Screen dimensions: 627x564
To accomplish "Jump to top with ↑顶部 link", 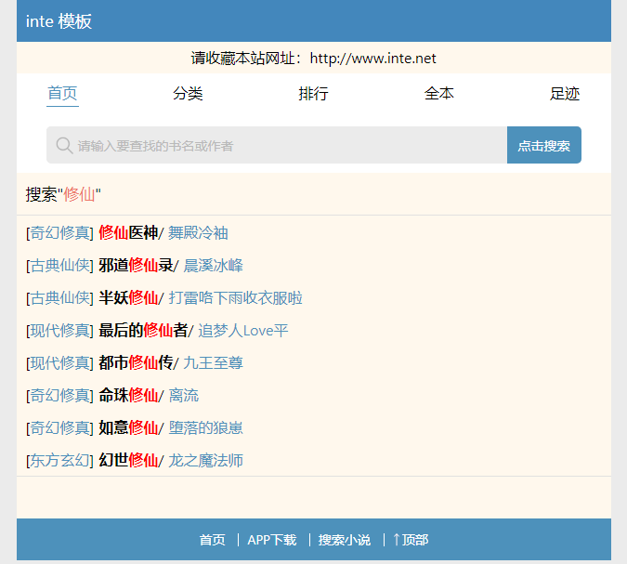I will 411,540.
